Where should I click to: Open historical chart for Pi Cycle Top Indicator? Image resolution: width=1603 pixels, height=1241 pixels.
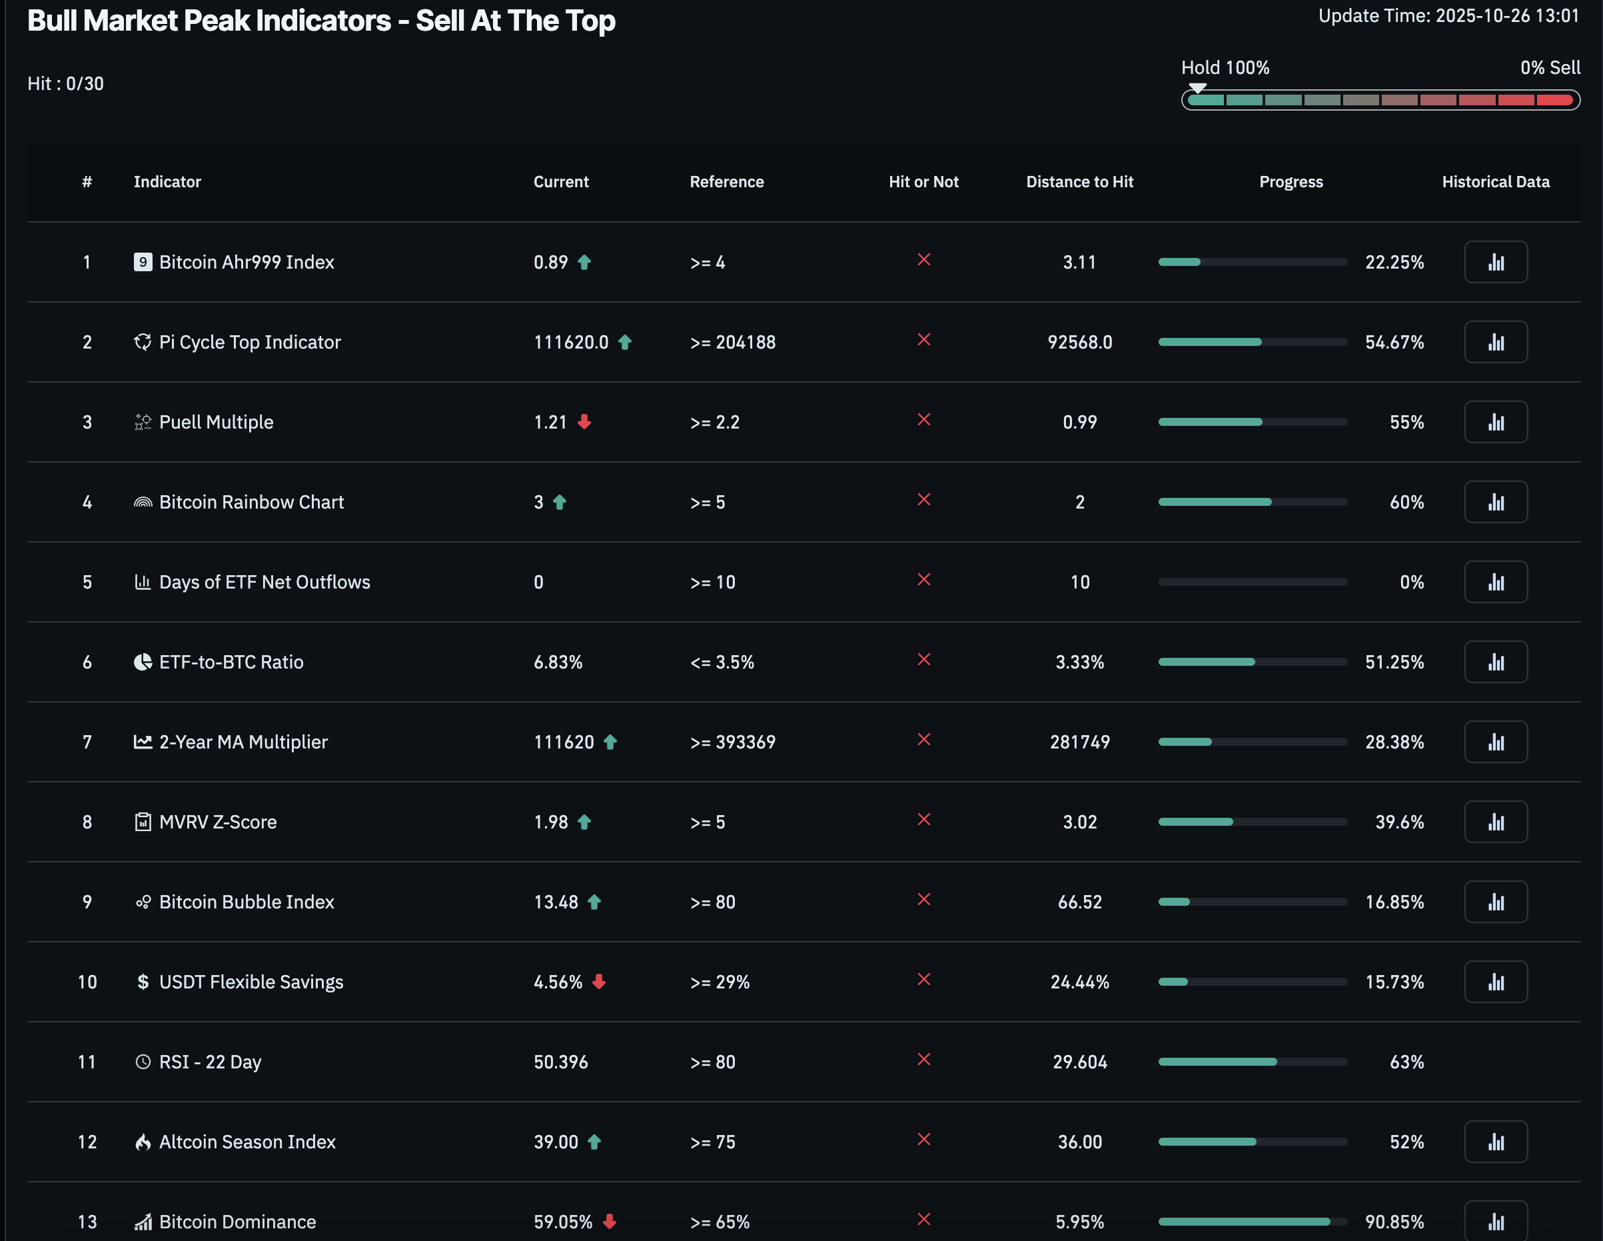point(1495,342)
